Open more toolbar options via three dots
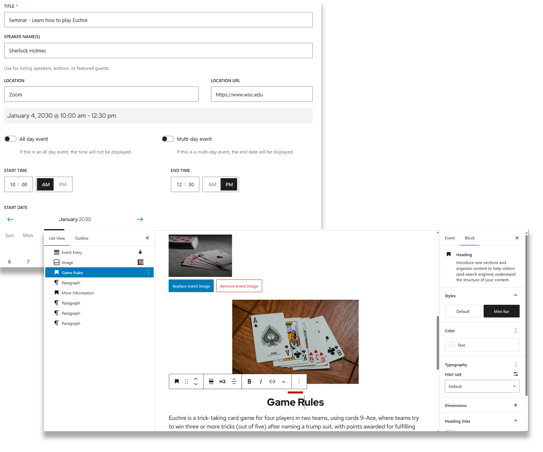 click(299, 381)
